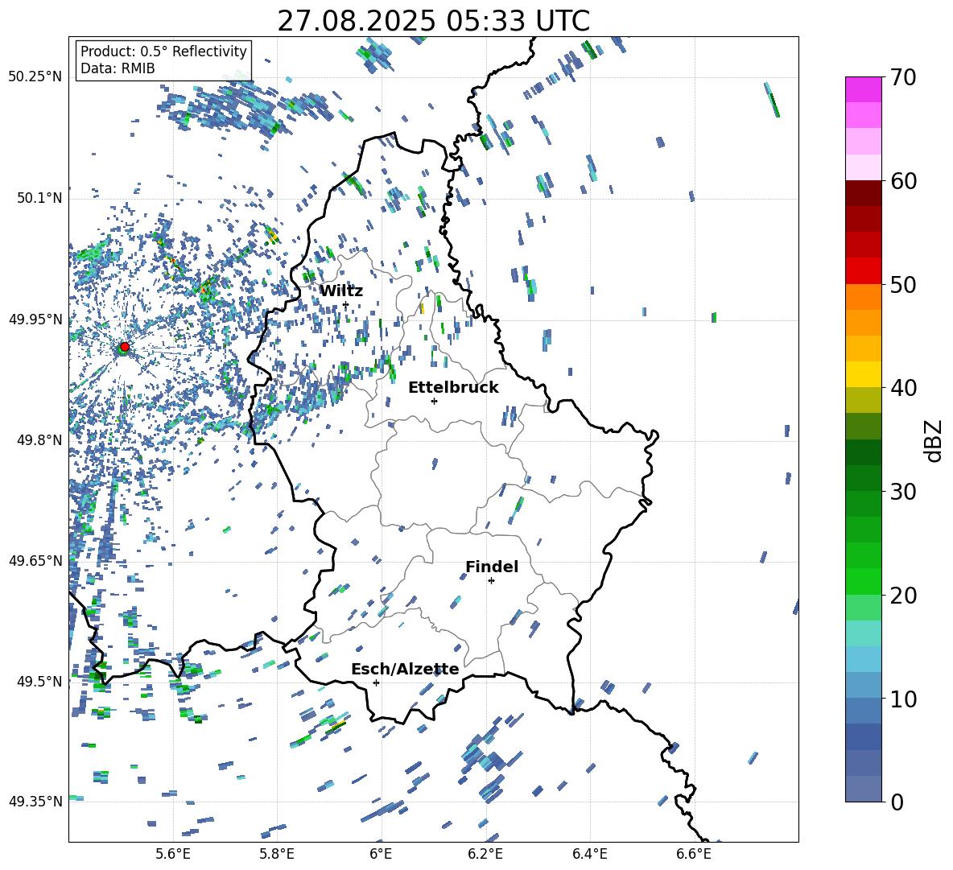The width and height of the screenshot is (953, 870).
Task: Click the 49.8°N latitude label
Action: (39, 440)
